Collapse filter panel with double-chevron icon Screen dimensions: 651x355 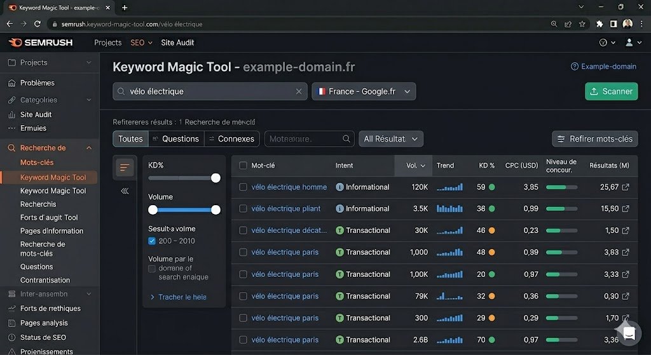coord(125,191)
